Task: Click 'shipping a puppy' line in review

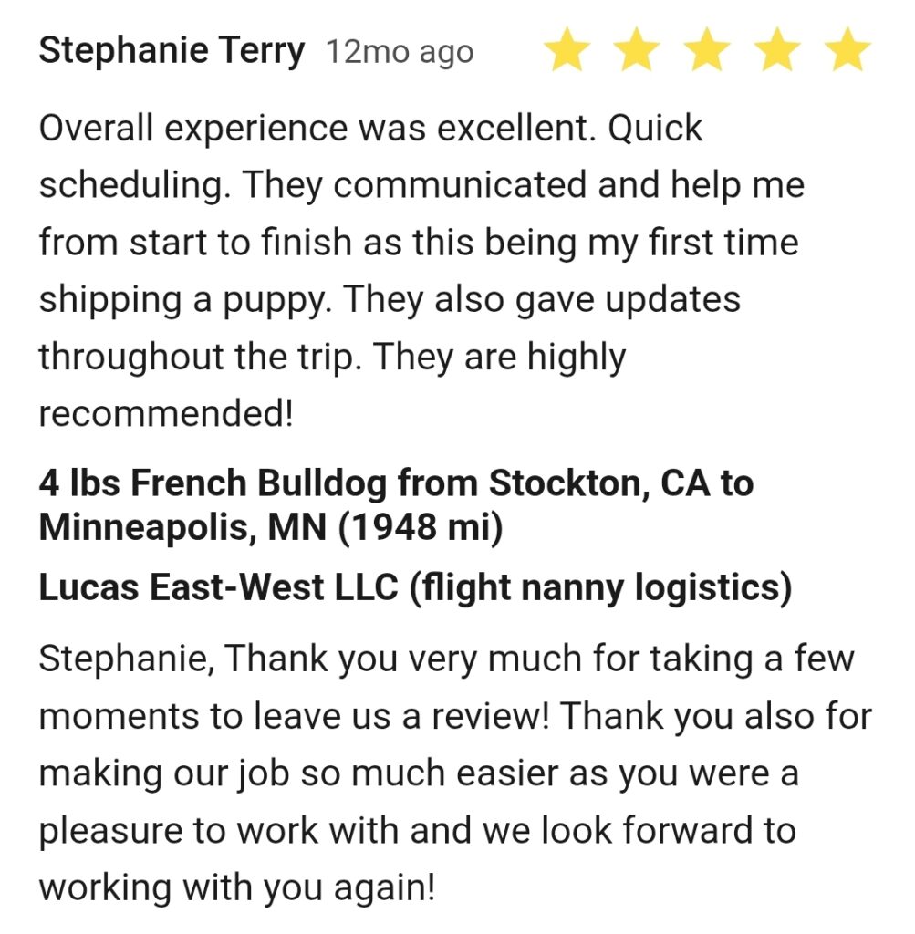Action: 184,299
